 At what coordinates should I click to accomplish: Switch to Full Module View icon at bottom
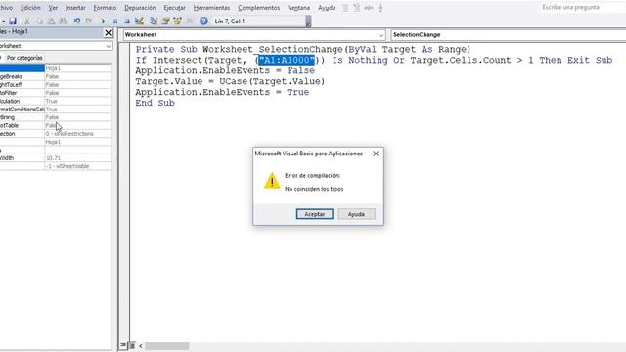(132, 345)
